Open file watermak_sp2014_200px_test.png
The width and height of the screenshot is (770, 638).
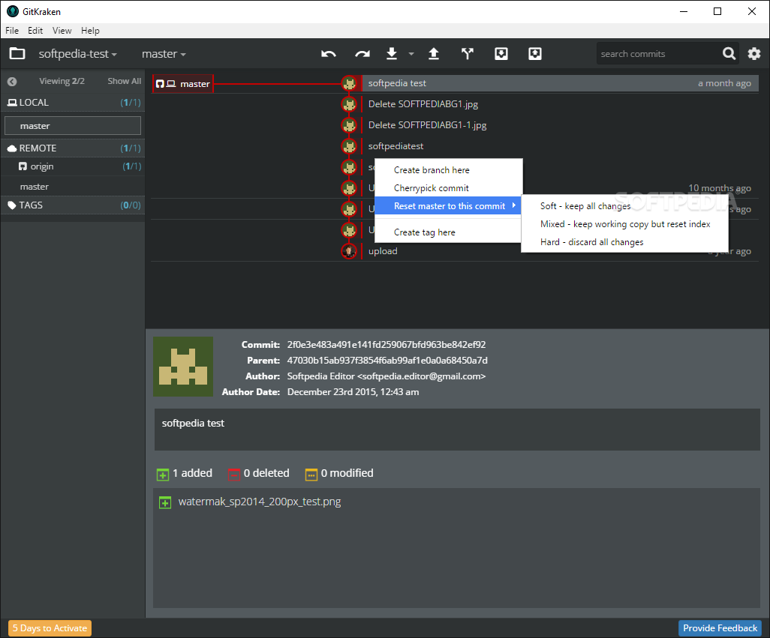(259, 502)
